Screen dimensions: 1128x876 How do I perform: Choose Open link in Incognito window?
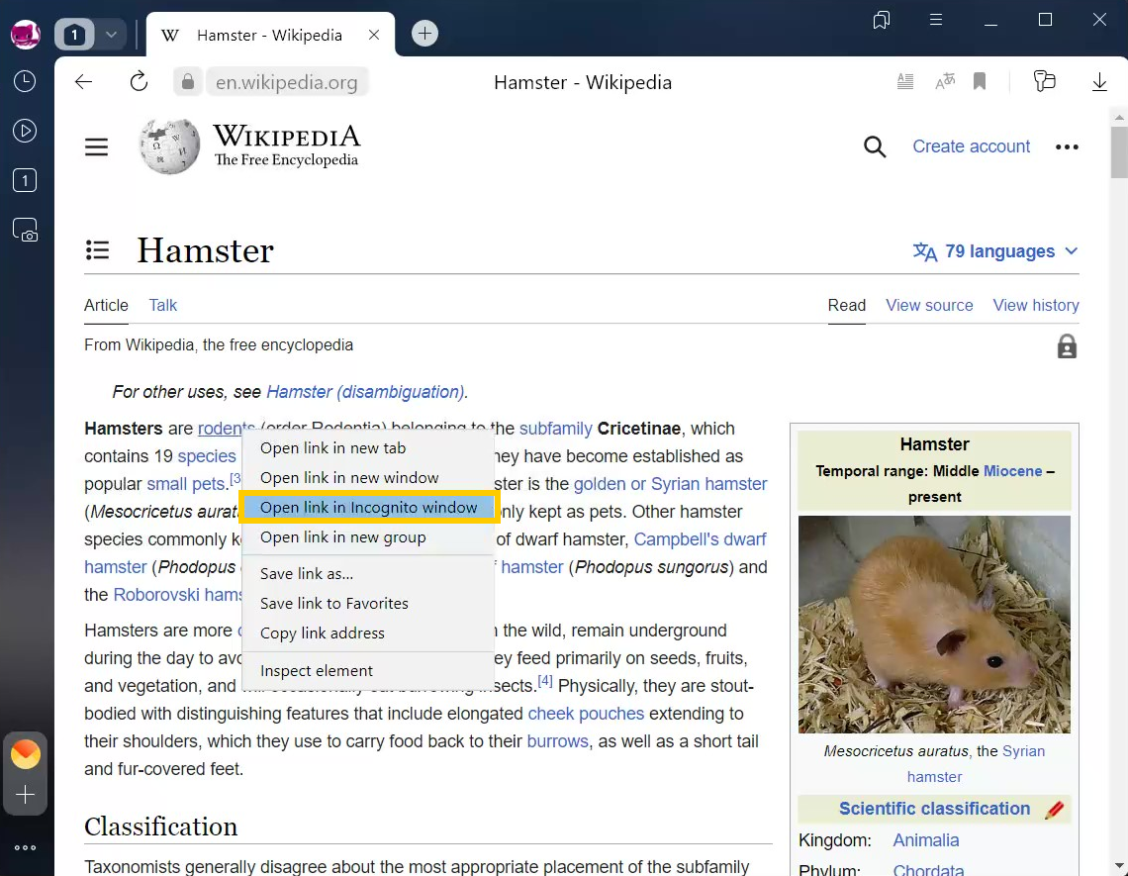368,508
